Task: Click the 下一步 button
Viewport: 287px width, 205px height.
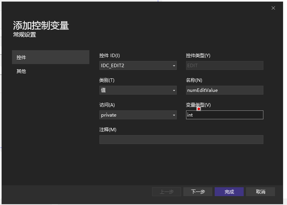Action: click(198, 191)
